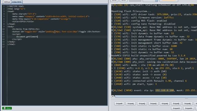
Task: Click the opening <head> tag line
Action: tap(11, 11)
